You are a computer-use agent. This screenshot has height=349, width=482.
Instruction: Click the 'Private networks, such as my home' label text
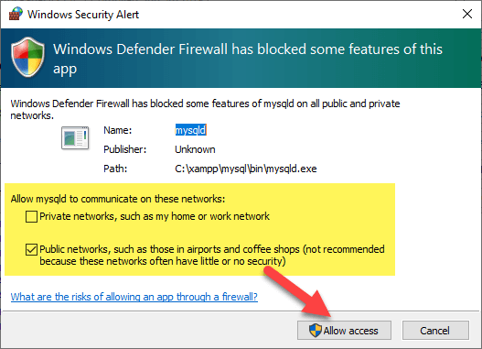point(155,216)
